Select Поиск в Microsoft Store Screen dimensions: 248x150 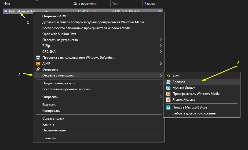(202, 107)
